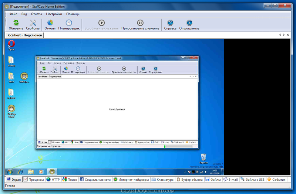This screenshot has height=194, width=296.
Task: Click Возобновить слежение play button
Action: [x=101, y=25]
